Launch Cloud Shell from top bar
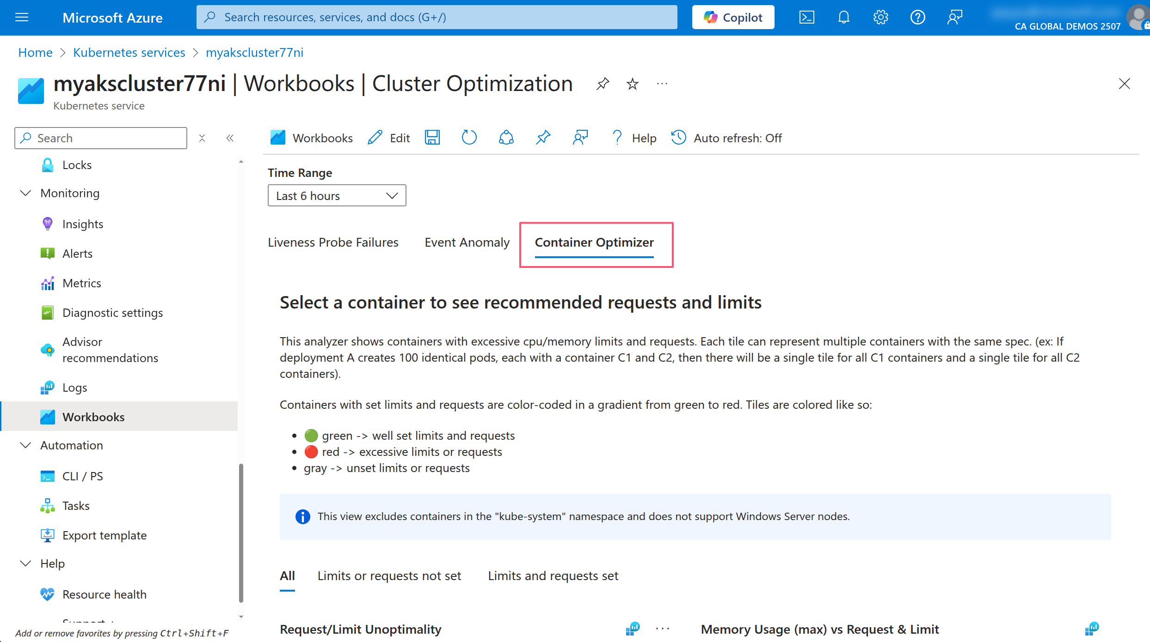 click(x=806, y=18)
